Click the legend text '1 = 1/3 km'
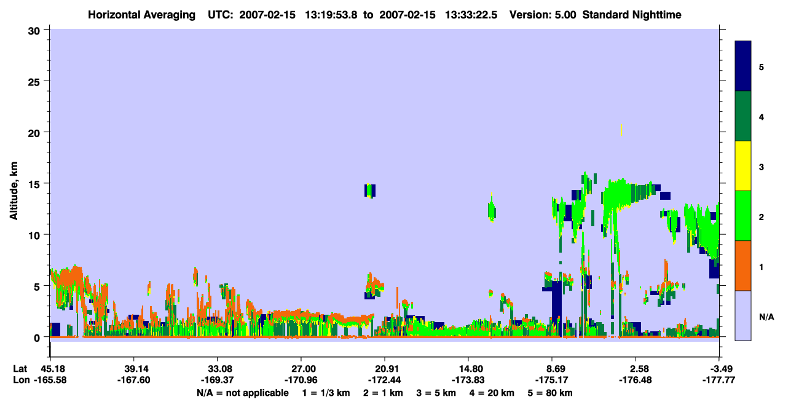Image resolution: width=799 pixels, height=410 pixels. [x=325, y=393]
